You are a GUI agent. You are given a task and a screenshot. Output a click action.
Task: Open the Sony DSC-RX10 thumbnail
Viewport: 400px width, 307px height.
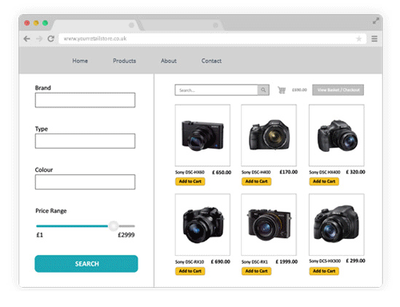(202, 225)
